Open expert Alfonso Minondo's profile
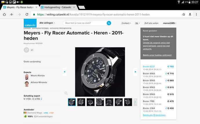Image resolution: width=200 pixels, height=124 pixels. coord(39,82)
